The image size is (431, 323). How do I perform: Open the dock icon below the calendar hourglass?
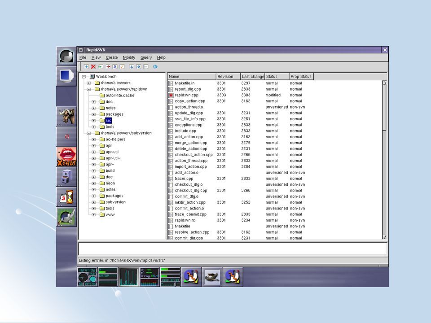[66, 217]
